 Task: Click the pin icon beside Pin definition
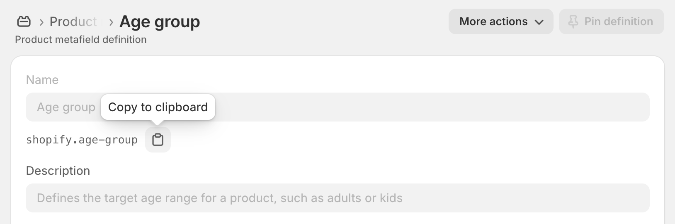pos(573,21)
